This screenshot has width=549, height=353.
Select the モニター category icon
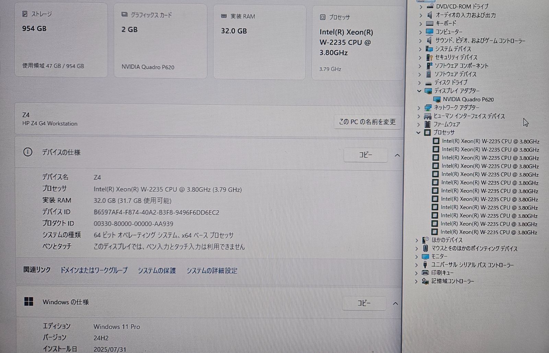[425, 257]
